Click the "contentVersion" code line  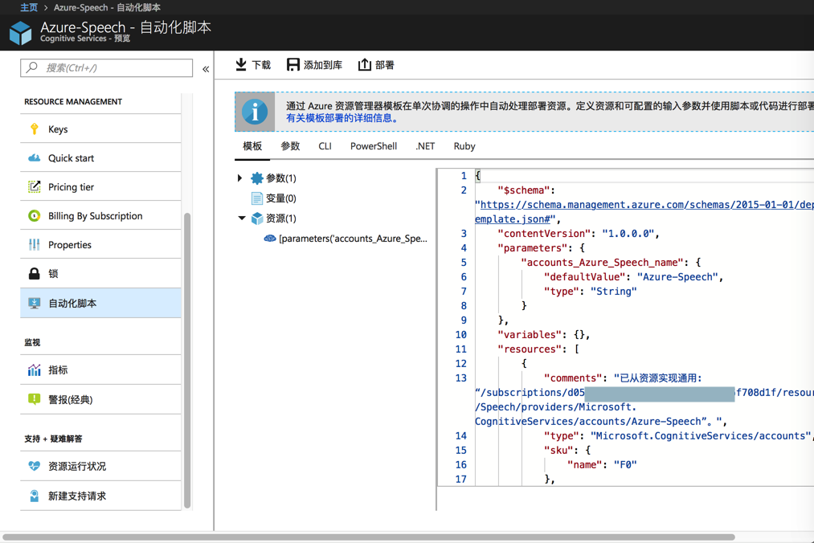tap(579, 234)
